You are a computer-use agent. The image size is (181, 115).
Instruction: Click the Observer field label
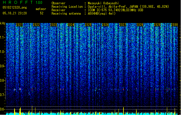(58, 3)
